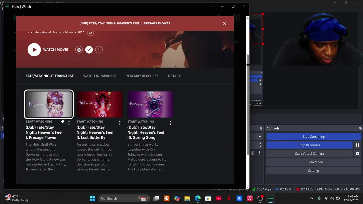The image size is (363, 204).
Task: Close the Presage Flower details overlay
Action: coord(224,24)
